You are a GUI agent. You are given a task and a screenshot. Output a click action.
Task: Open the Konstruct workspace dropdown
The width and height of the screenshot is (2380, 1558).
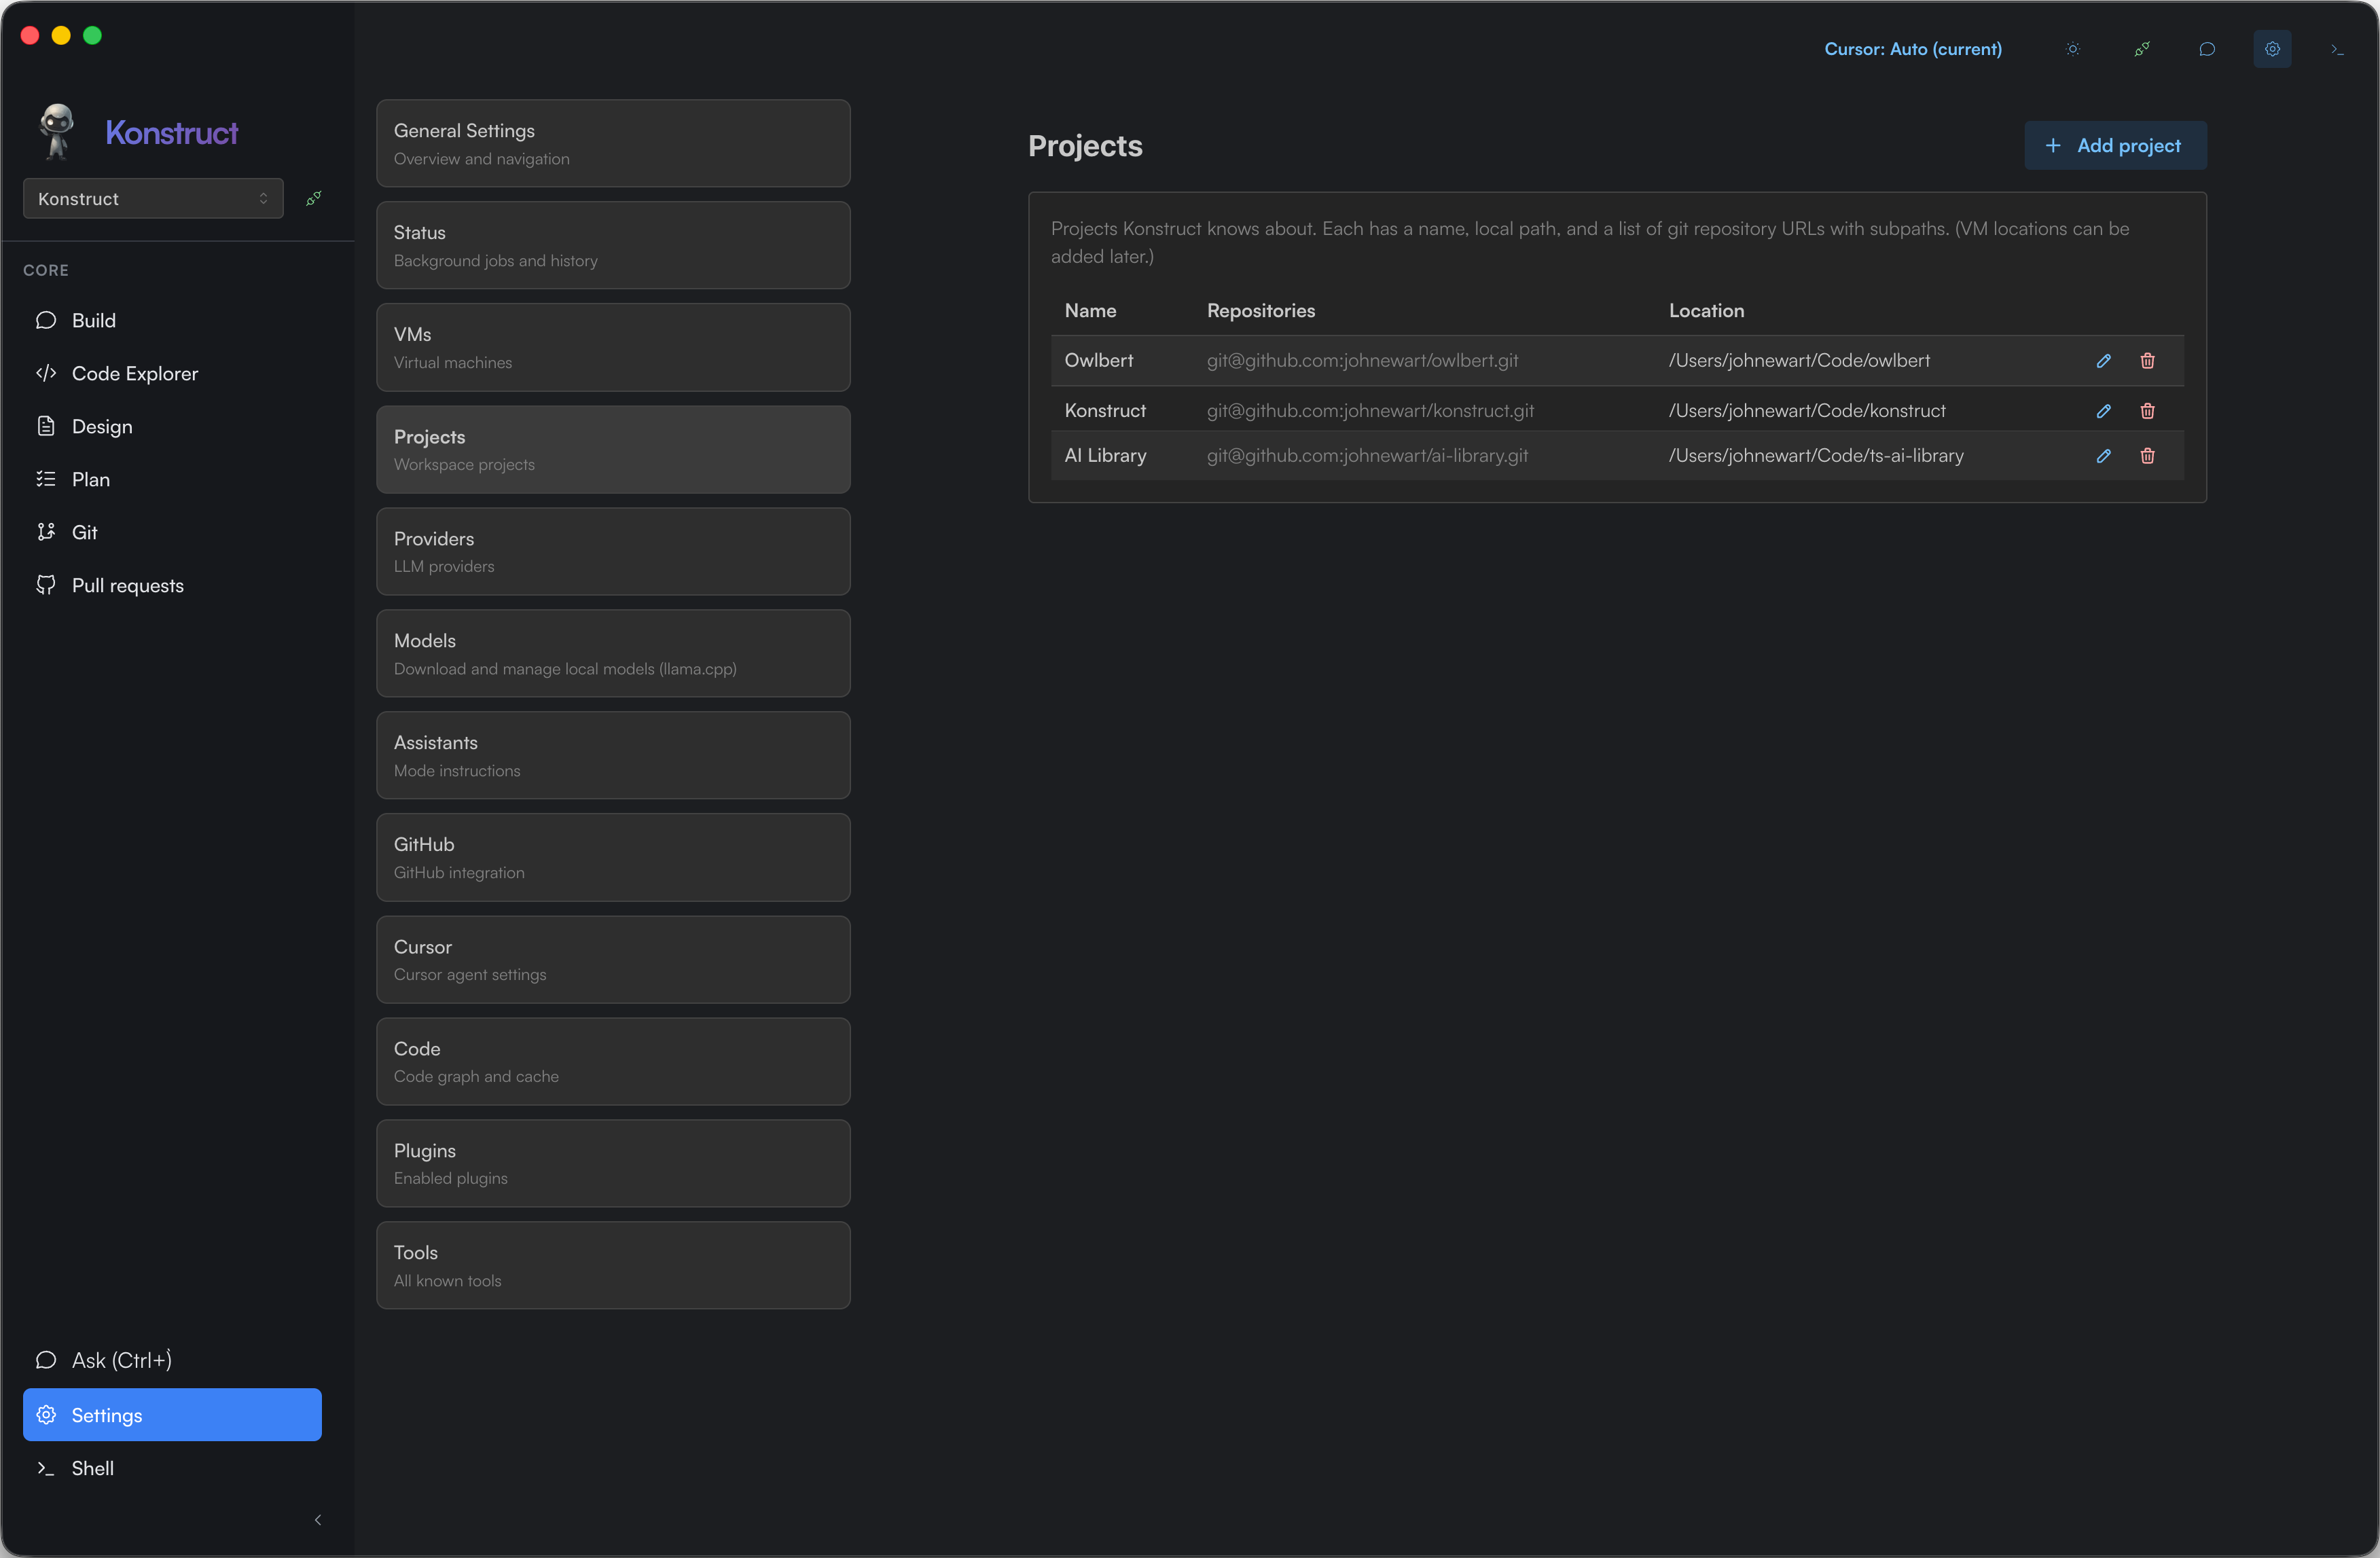click(x=153, y=198)
